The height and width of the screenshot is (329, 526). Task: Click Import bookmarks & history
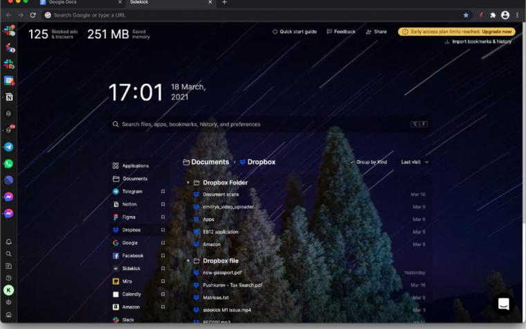[x=478, y=42]
